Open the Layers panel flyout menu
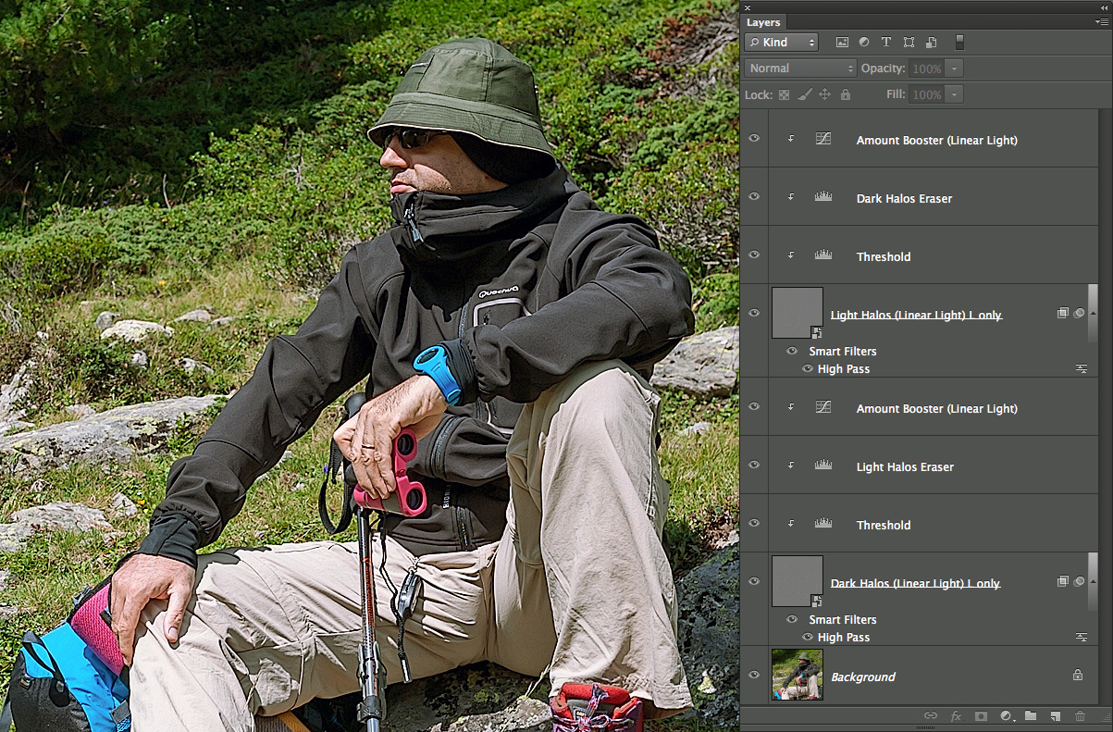 point(1101,21)
